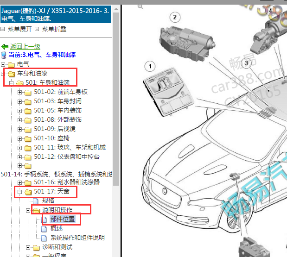287x257 pixels.
Task: Expand the 501-10: 座椅 node
Action: click(x=19, y=138)
